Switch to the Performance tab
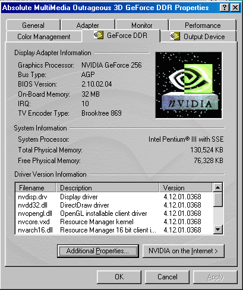The image size is (243, 290). pos(203,25)
